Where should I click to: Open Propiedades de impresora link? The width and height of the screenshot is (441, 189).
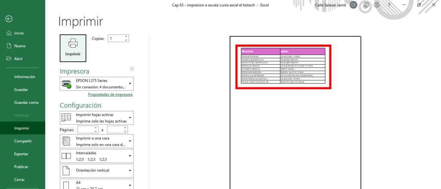click(110, 95)
